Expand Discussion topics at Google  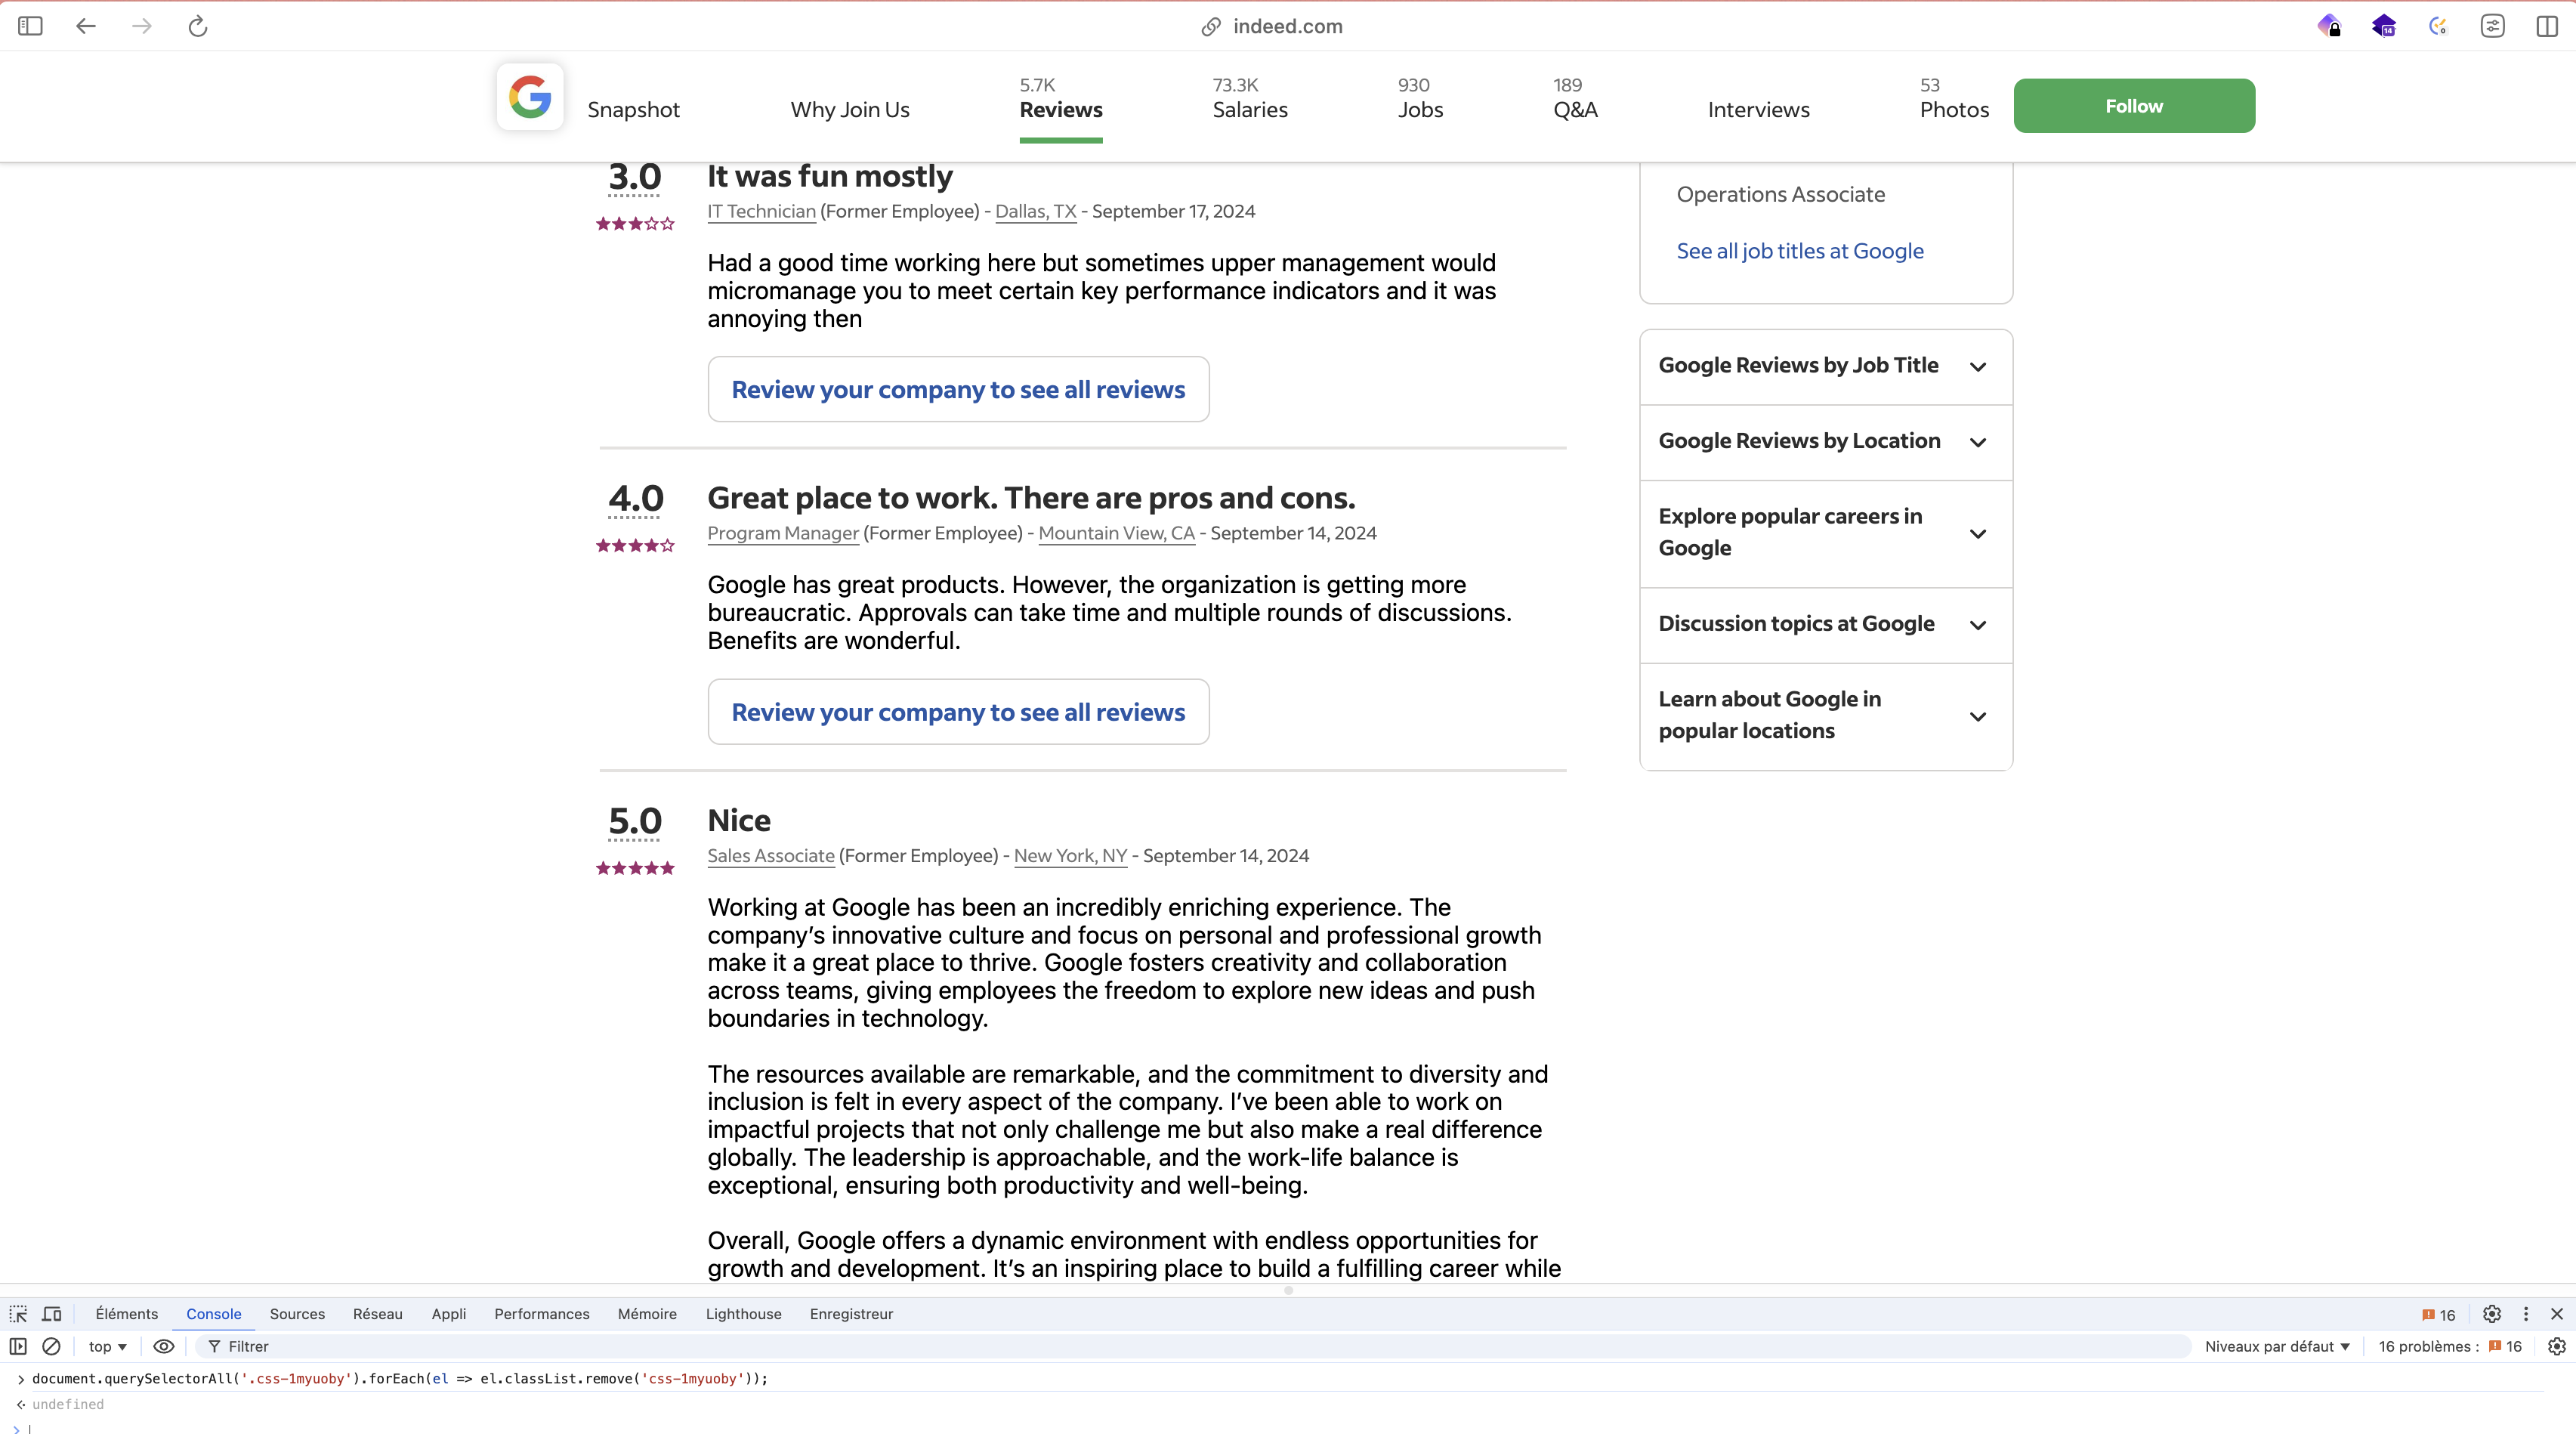pos(1826,625)
